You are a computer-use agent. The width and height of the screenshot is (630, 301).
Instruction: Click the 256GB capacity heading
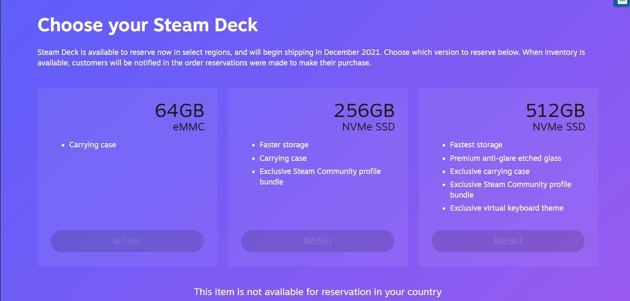[364, 111]
